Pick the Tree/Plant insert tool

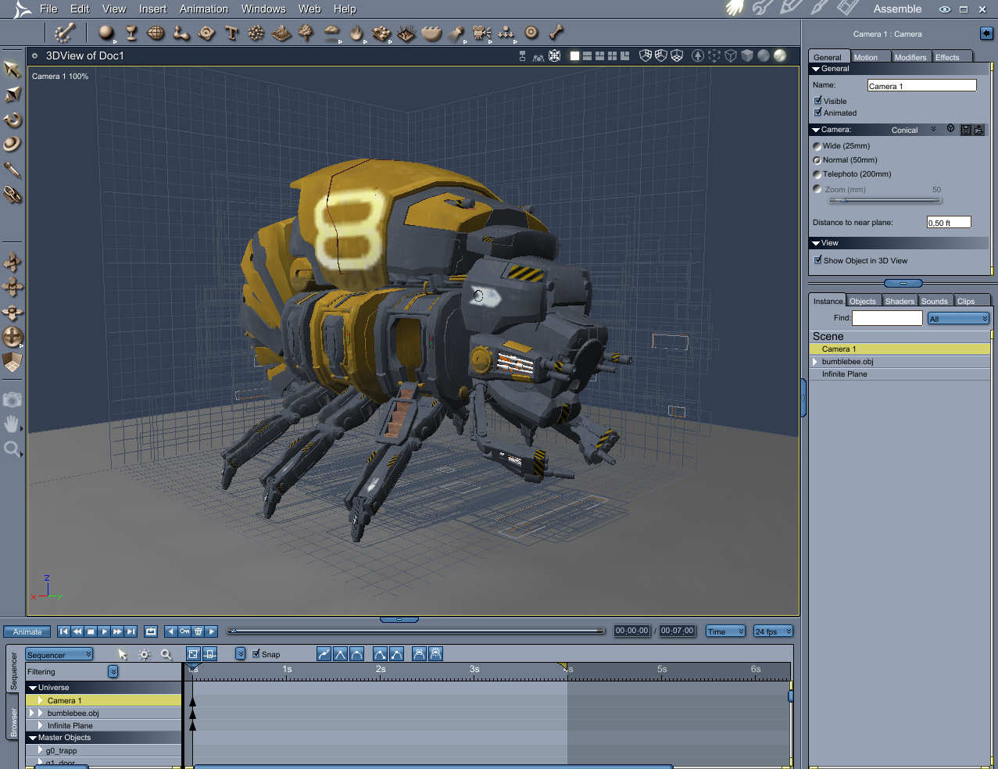click(x=306, y=33)
